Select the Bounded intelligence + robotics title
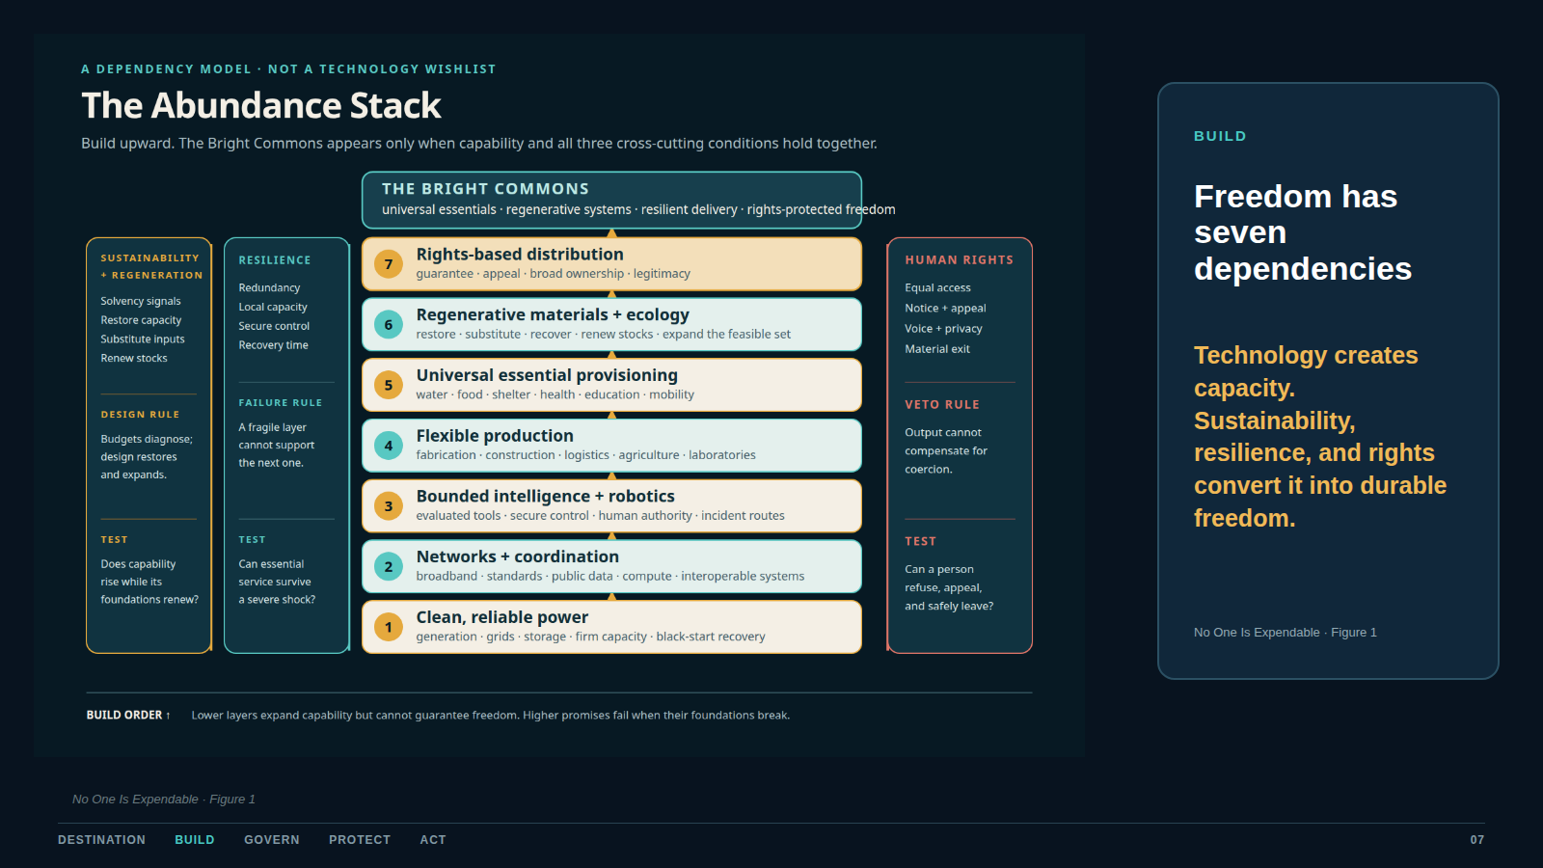Screen dimensions: 1543x868 (546, 496)
